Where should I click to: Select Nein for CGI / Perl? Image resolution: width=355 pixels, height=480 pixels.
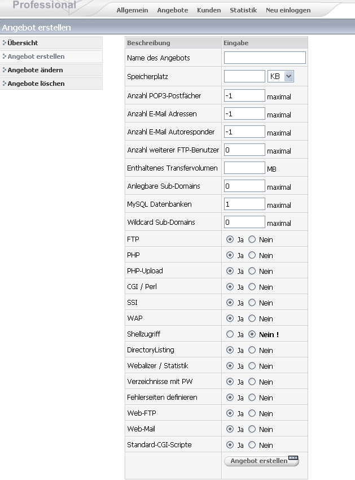pos(252,287)
